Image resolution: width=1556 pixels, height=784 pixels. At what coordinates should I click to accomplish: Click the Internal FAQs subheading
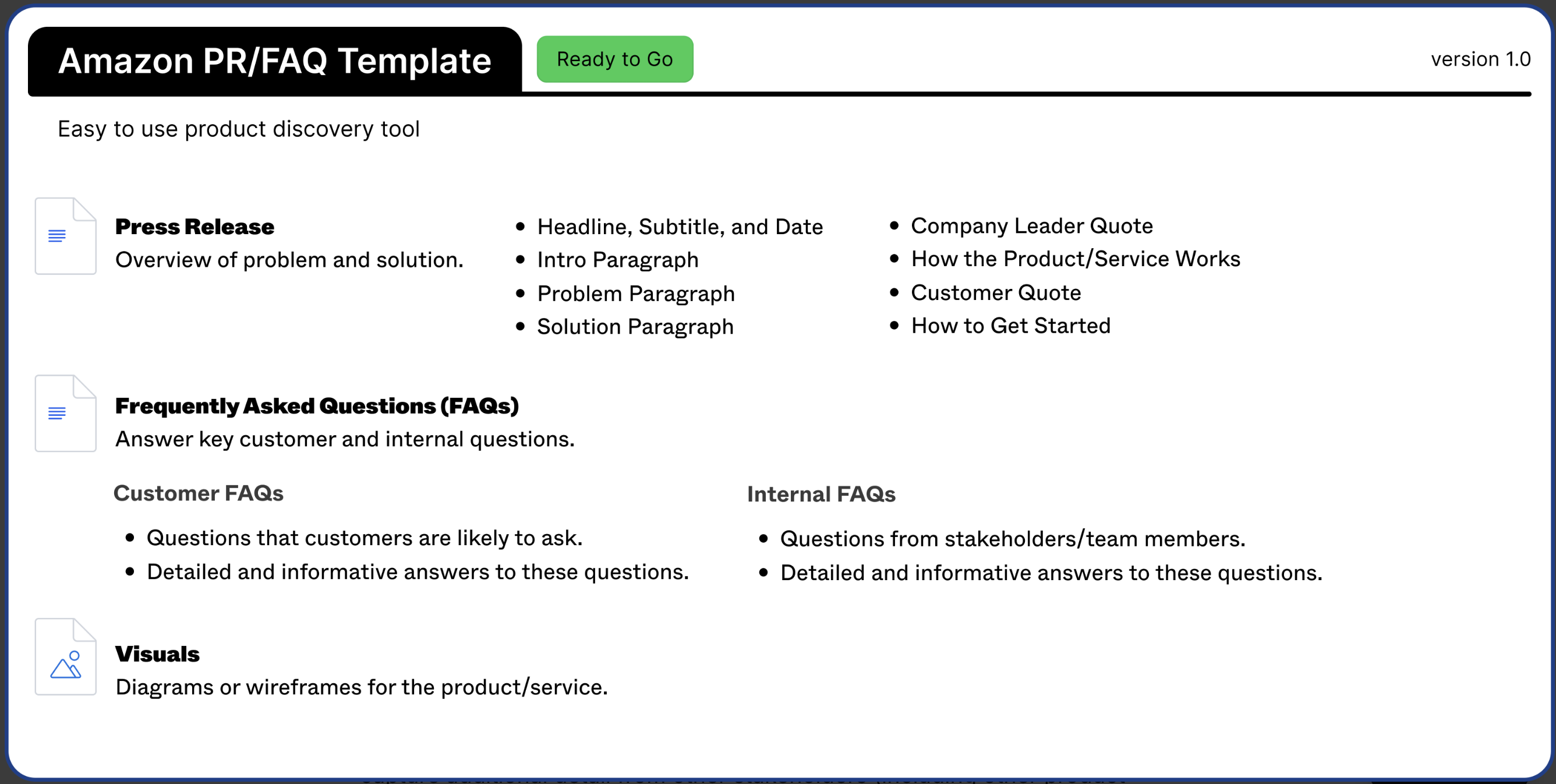pyautogui.click(x=821, y=494)
